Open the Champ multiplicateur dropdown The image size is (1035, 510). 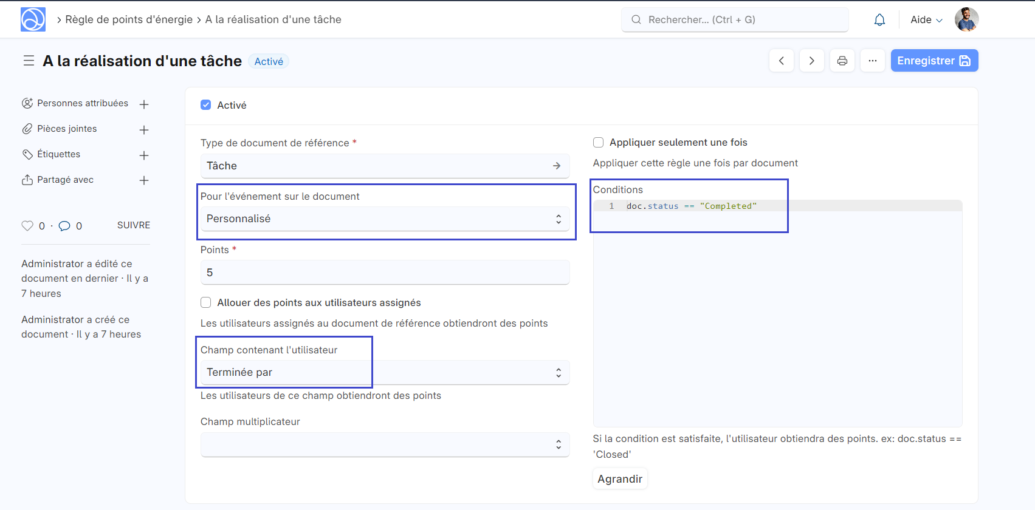click(385, 445)
